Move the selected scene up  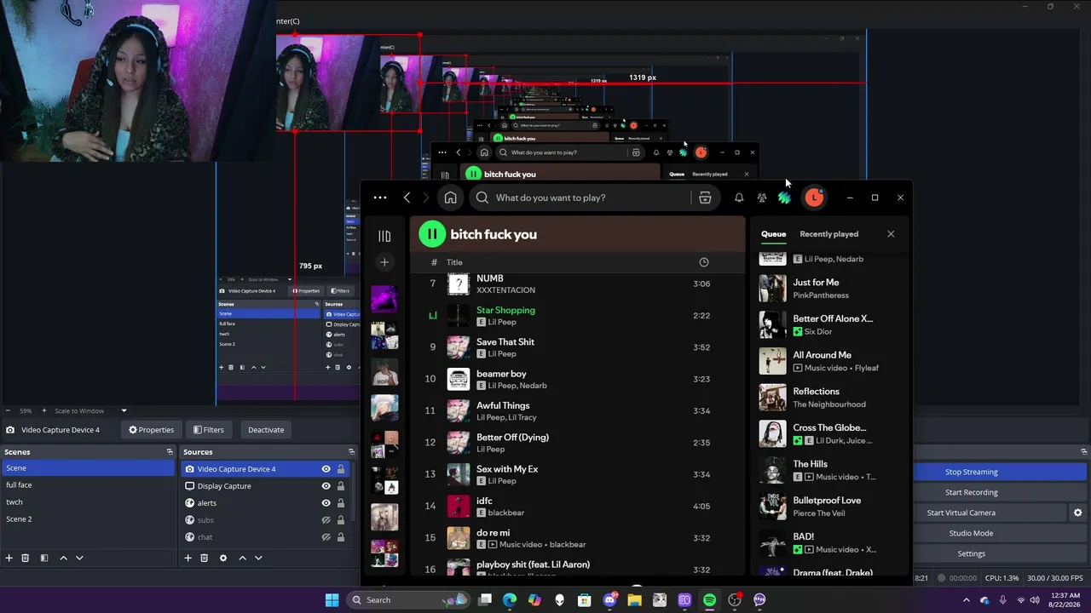(x=63, y=558)
